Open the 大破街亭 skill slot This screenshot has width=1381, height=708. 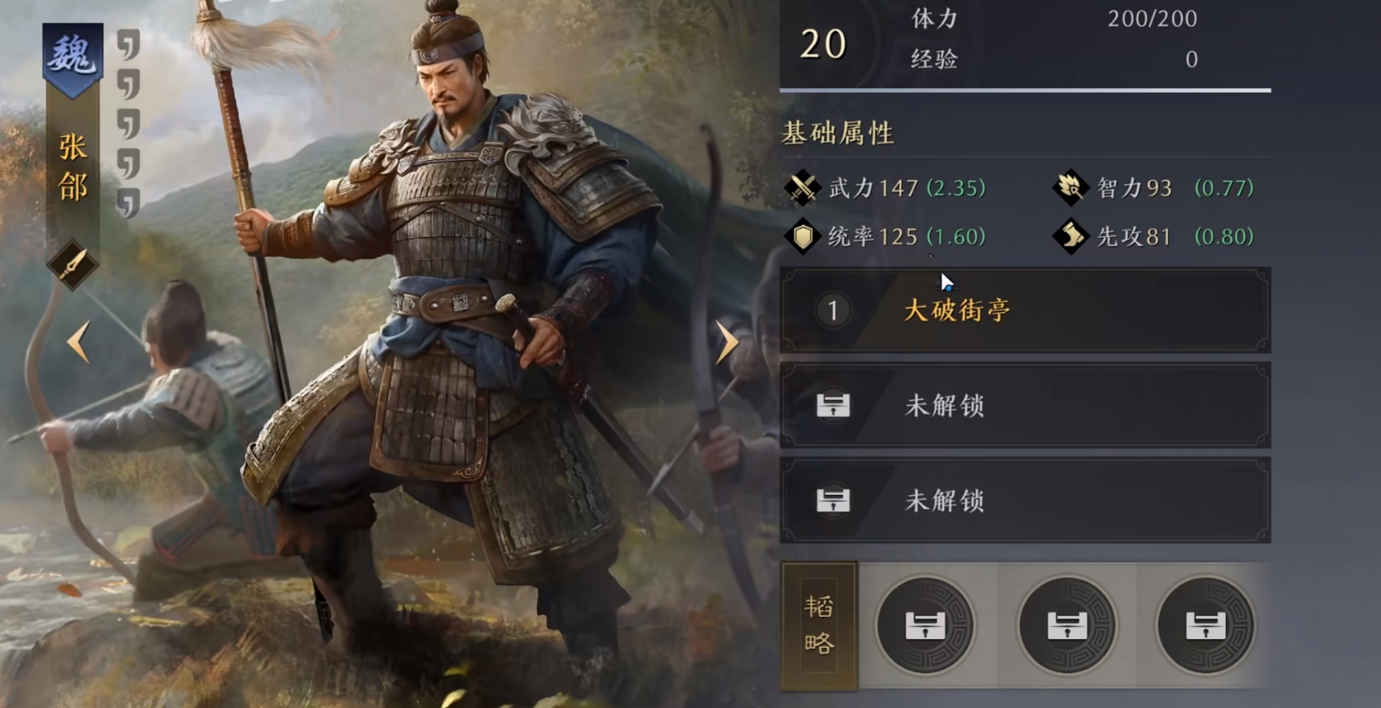pyautogui.click(x=1025, y=310)
